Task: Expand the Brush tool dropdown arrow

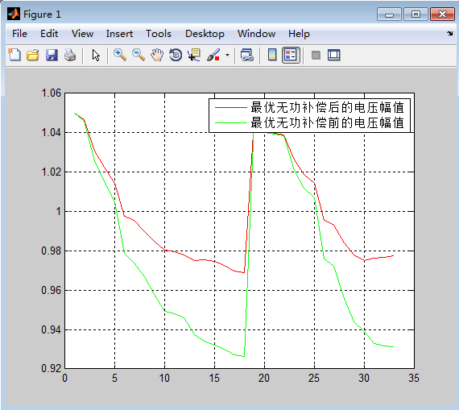Action: pos(227,55)
